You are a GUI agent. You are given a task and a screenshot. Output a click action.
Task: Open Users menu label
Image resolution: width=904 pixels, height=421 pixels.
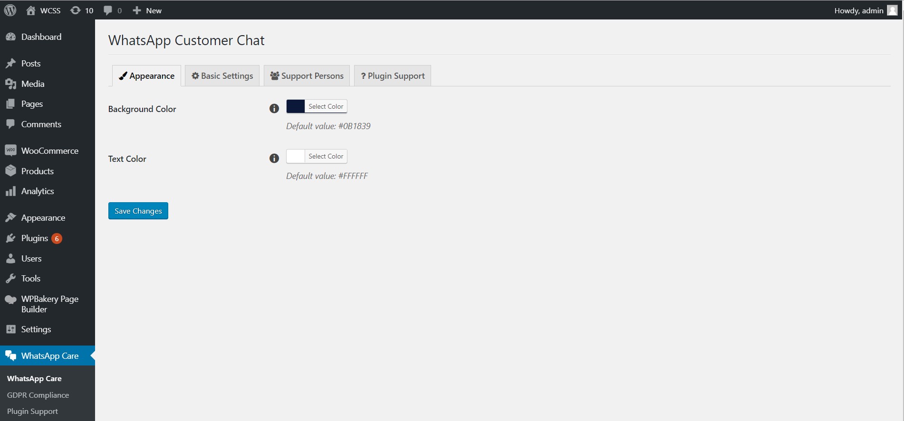(x=31, y=259)
